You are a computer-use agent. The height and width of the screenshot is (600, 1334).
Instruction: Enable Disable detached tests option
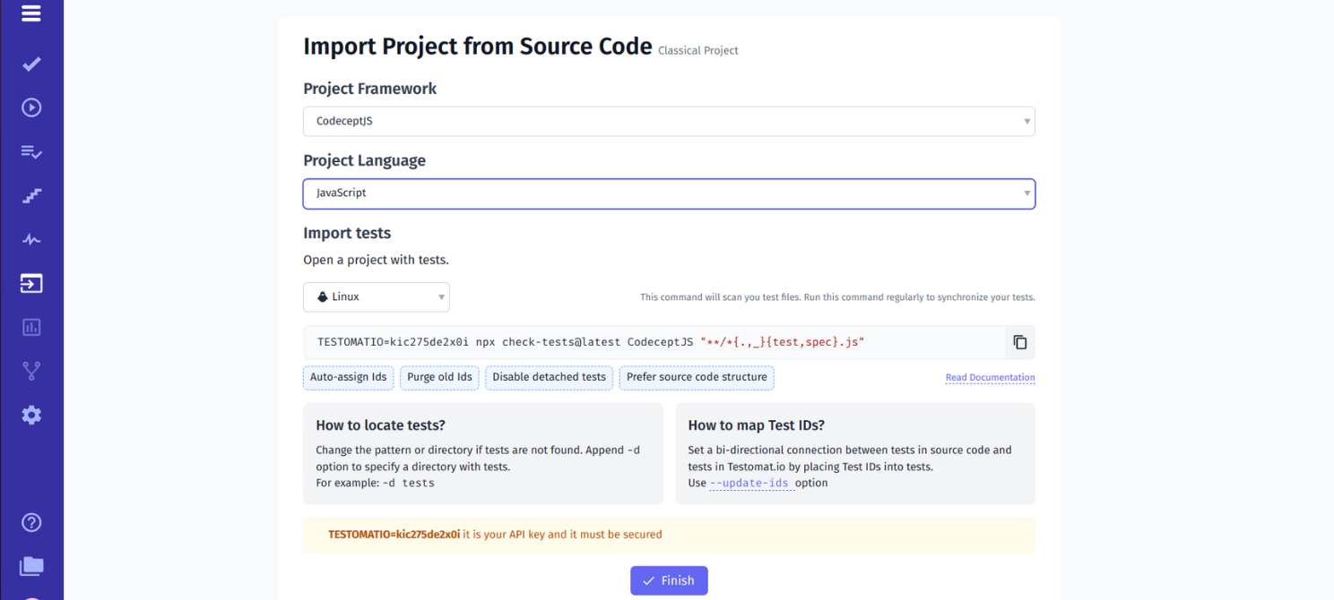point(549,377)
